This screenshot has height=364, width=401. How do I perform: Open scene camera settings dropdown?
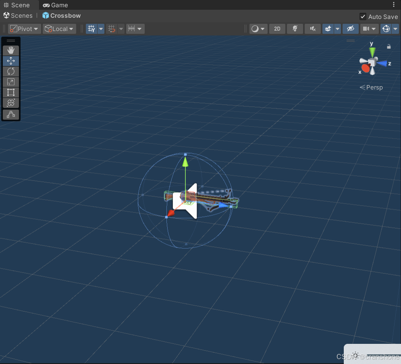point(369,29)
